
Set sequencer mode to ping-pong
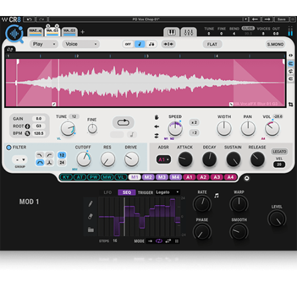(168, 241)
